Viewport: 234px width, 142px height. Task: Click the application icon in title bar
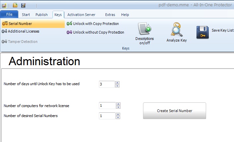pos(4,5)
